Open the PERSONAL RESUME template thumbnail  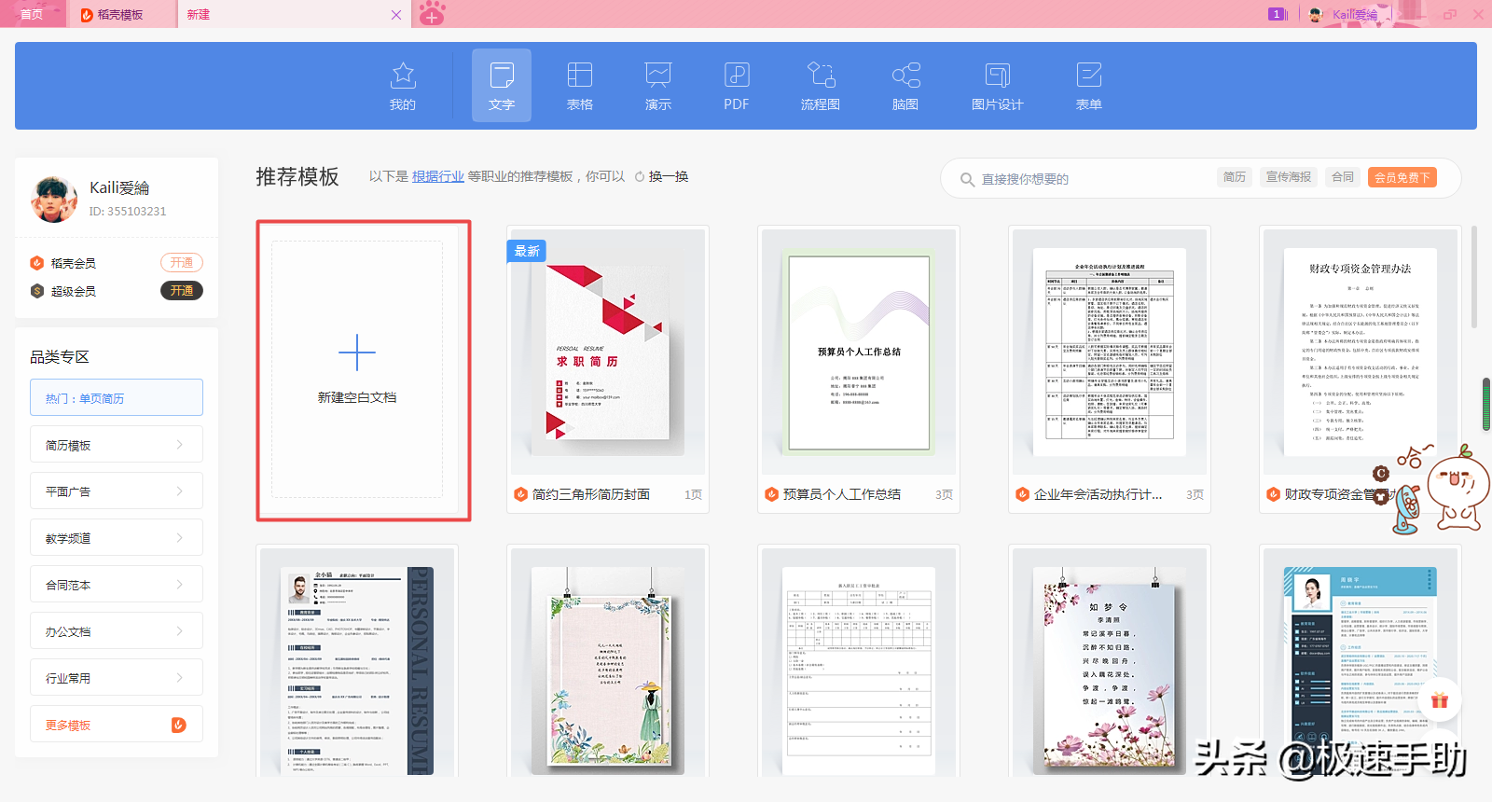coord(357,661)
